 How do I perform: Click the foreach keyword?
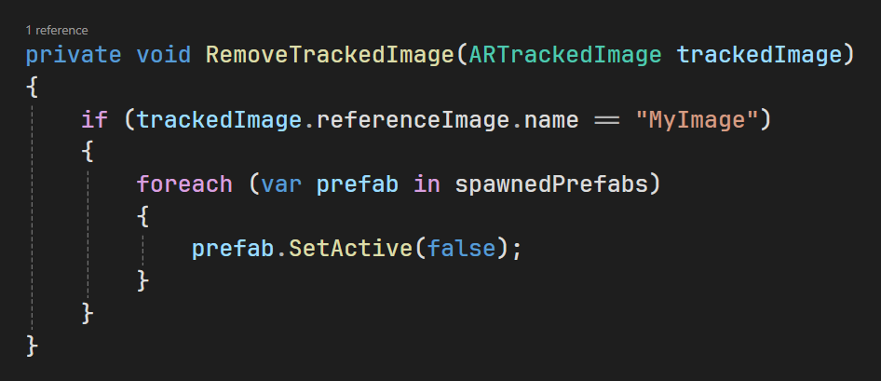point(184,184)
